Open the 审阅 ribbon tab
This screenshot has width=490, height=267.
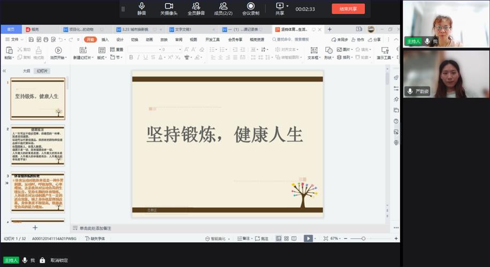click(x=179, y=40)
